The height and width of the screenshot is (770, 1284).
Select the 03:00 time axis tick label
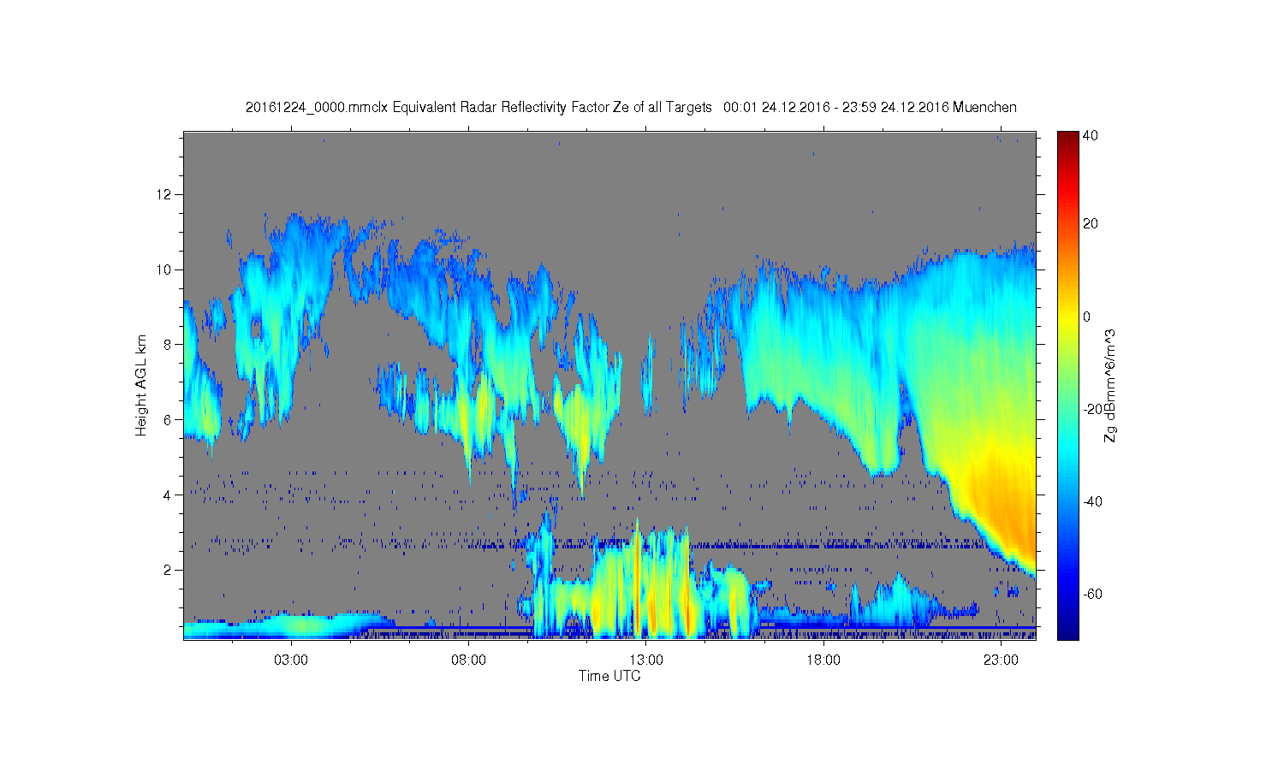(x=291, y=660)
